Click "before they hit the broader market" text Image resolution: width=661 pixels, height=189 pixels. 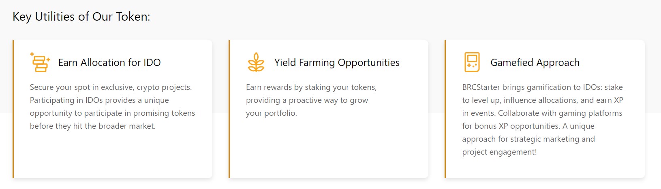92,126
